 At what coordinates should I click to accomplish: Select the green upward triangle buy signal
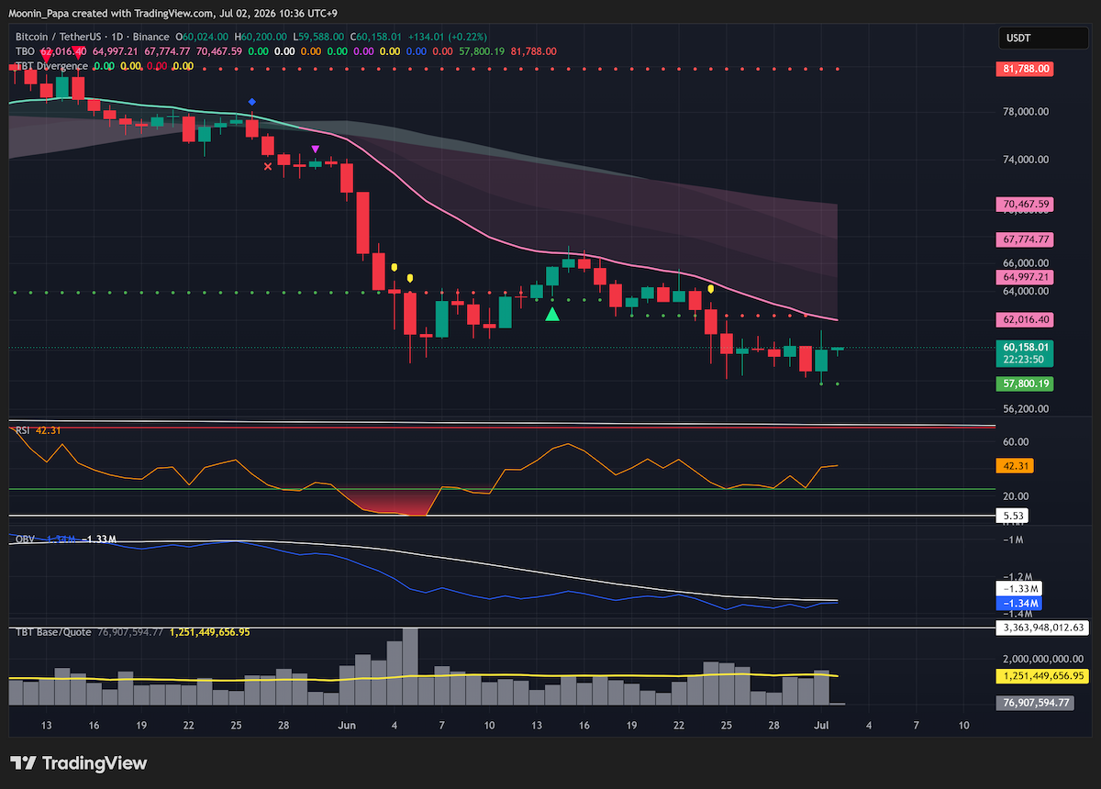pyautogui.click(x=552, y=314)
